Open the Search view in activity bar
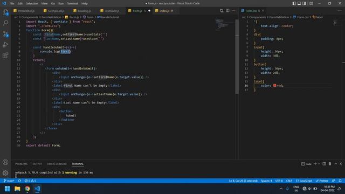 point(5,23)
